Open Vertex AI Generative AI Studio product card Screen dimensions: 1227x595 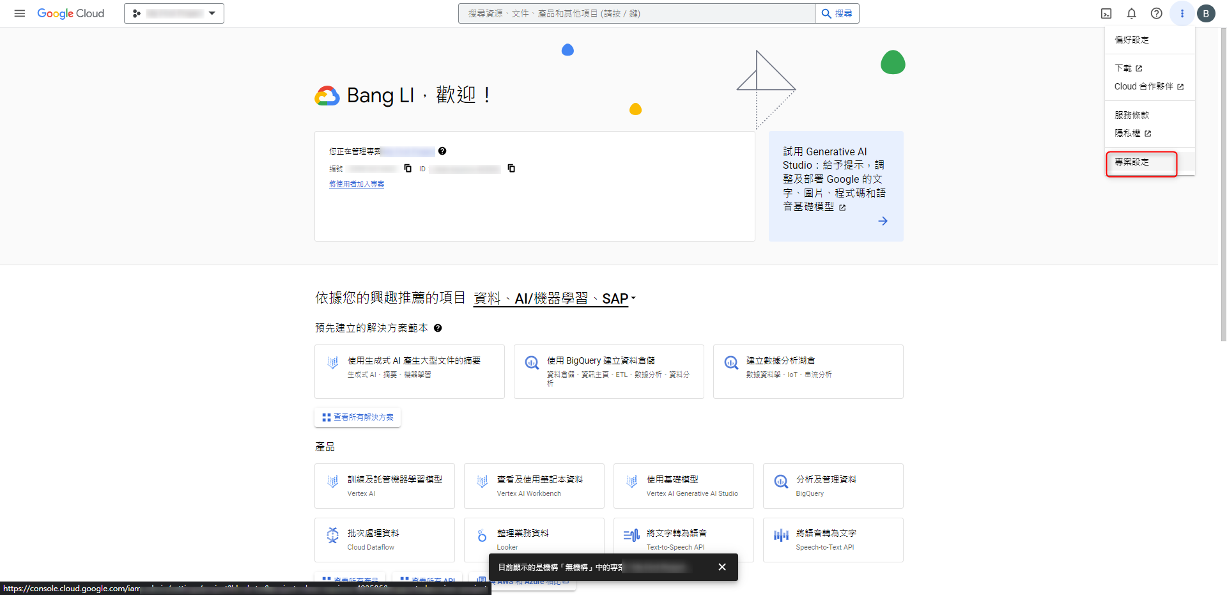684,486
